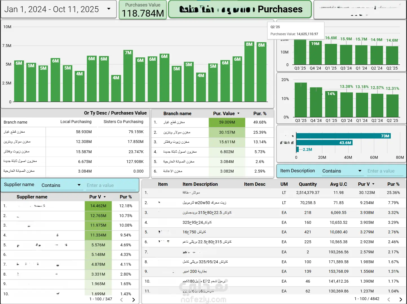Sort supplier table by Pur V arrow
The width and height of the screenshot is (407, 304).
(105, 197)
